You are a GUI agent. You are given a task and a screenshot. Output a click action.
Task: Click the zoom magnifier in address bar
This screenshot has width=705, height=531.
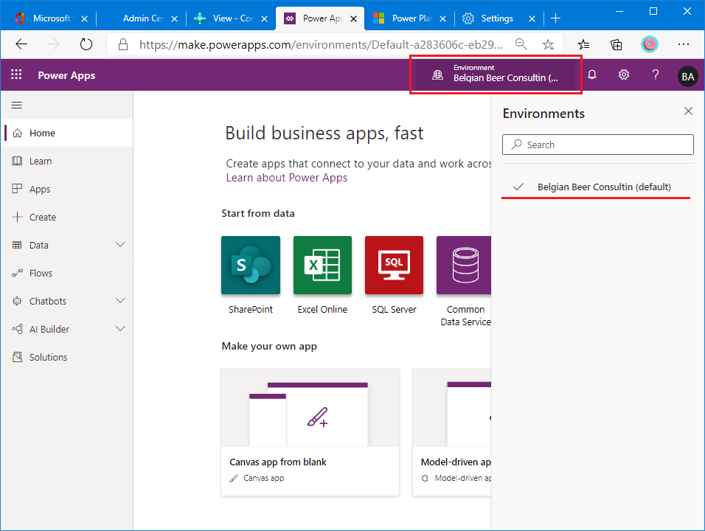click(521, 44)
